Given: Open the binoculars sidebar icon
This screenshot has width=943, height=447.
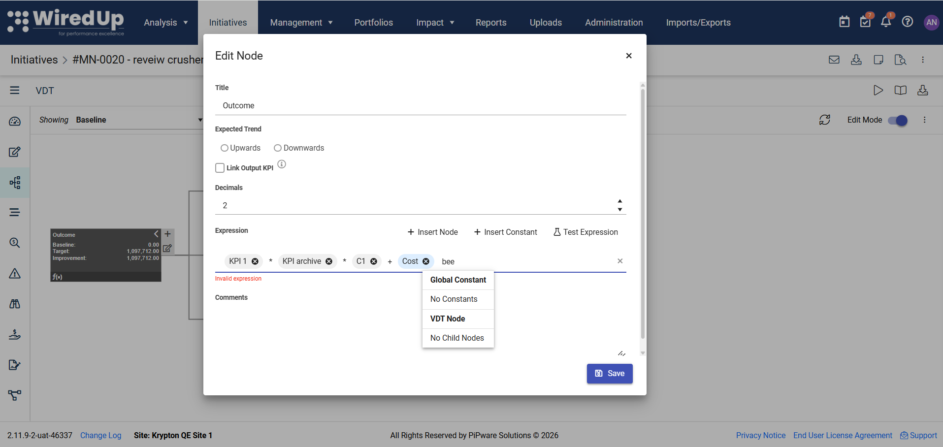Looking at the screenshot, I should [x=15, y=304].
